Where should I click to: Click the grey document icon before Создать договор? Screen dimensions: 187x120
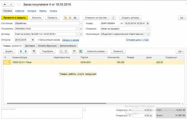(x=113, y=18)
